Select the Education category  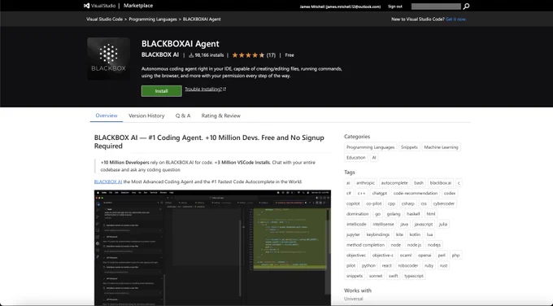tap(356, 157)
